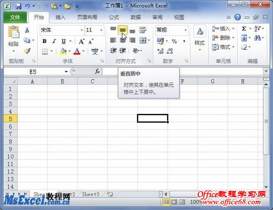The width and height of the screenshot is (273, 210).
Task: Apply percent style format
Action: coord(174,41)
